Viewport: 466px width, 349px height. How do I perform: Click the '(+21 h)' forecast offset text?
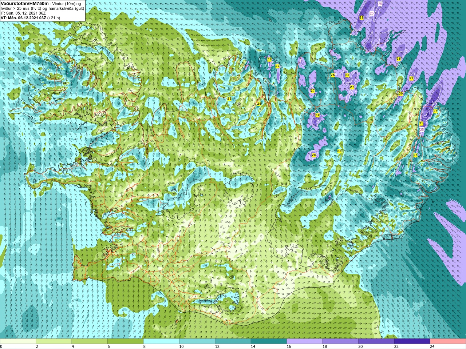point(54,17)
